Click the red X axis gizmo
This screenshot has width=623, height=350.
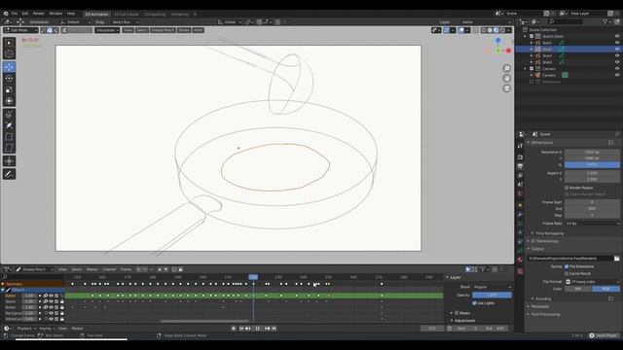click(x=508, y=51)
